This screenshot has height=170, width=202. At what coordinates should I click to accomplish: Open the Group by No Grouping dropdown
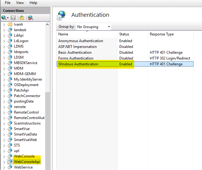(93, 27)
